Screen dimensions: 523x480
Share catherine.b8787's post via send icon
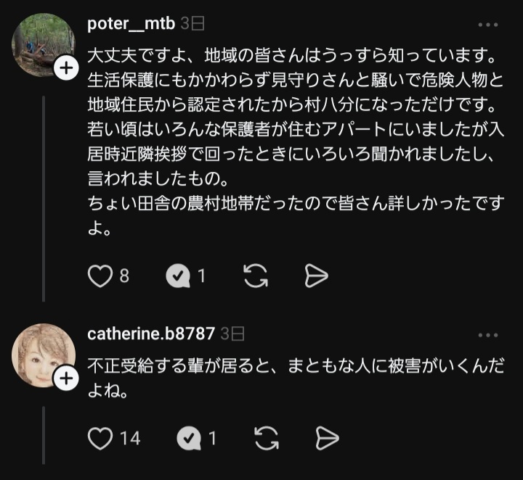click(x=328, y=438)
